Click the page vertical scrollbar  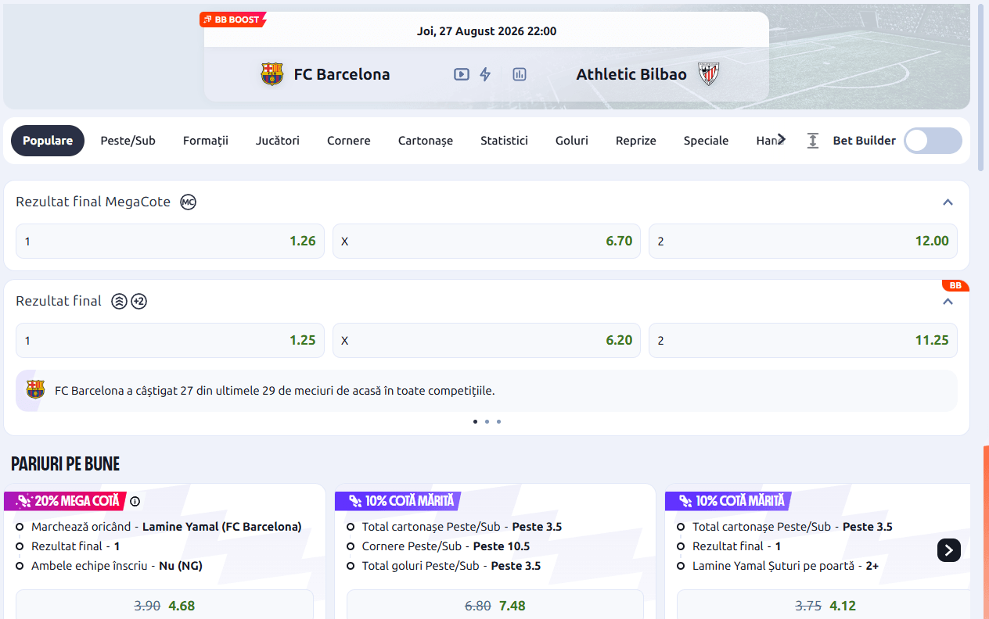coord(982,86)
